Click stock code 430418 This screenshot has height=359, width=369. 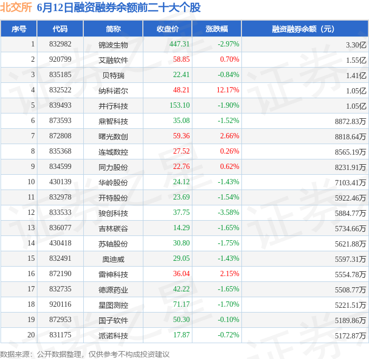(x=60, y=243)
